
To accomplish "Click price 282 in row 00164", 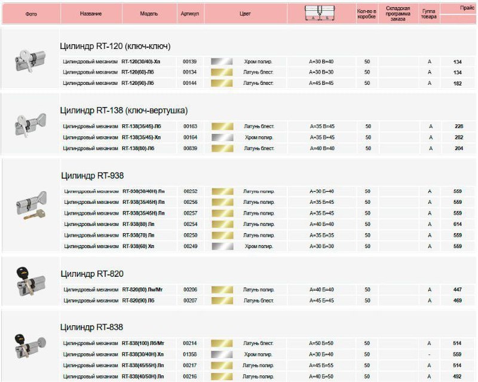I will click(x=459, y=137).
